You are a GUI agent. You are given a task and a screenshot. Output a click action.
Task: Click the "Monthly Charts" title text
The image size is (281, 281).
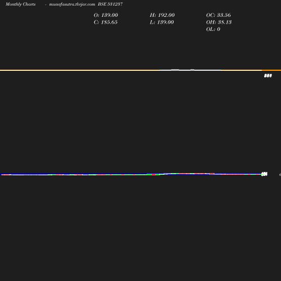click(x=21, y=4)
